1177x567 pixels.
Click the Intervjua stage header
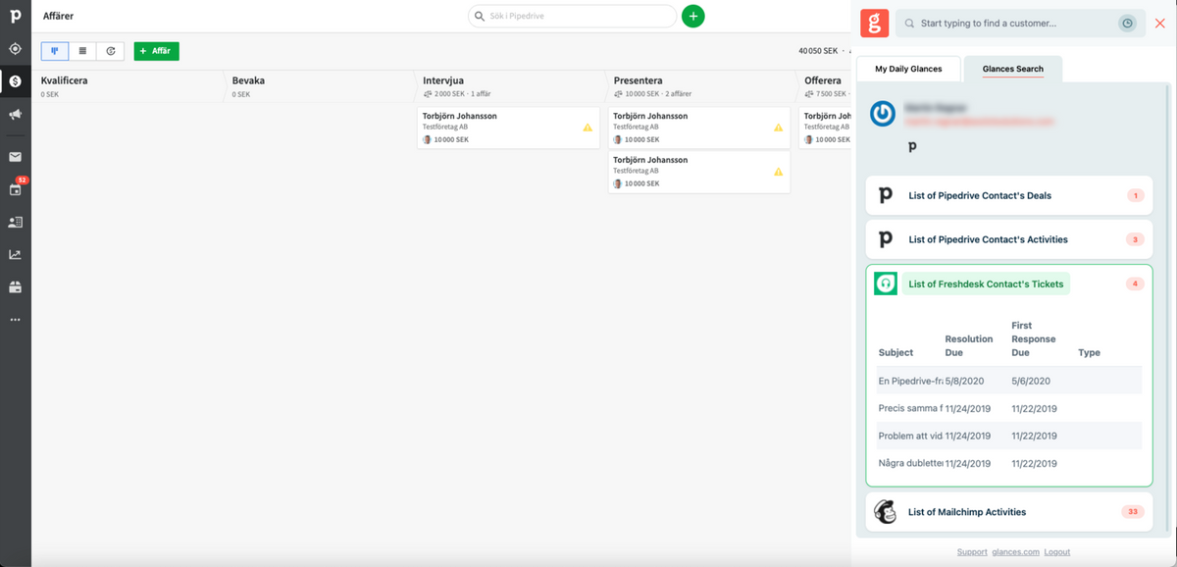coord(442,80)
